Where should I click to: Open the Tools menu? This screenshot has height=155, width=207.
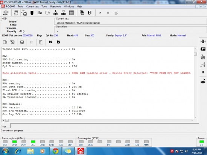coord(44,6)
